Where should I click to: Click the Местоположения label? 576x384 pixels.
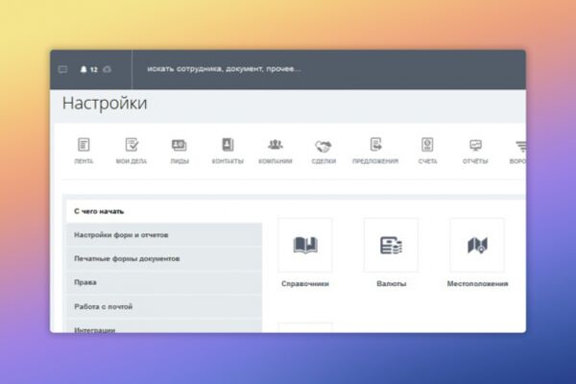coord(477,284)
